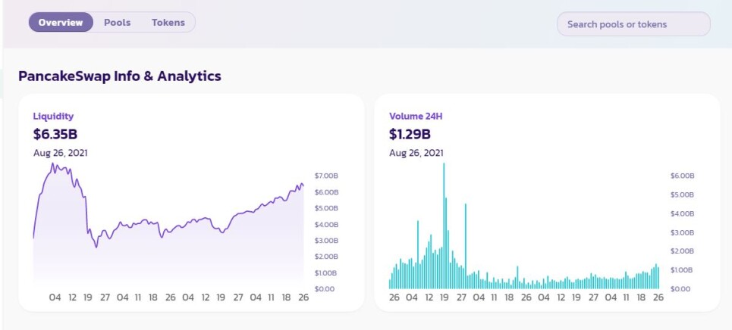Screen dimensions: 732x330
Task: Click the end of the liquidity line at 26
Action: click(303, 185)
